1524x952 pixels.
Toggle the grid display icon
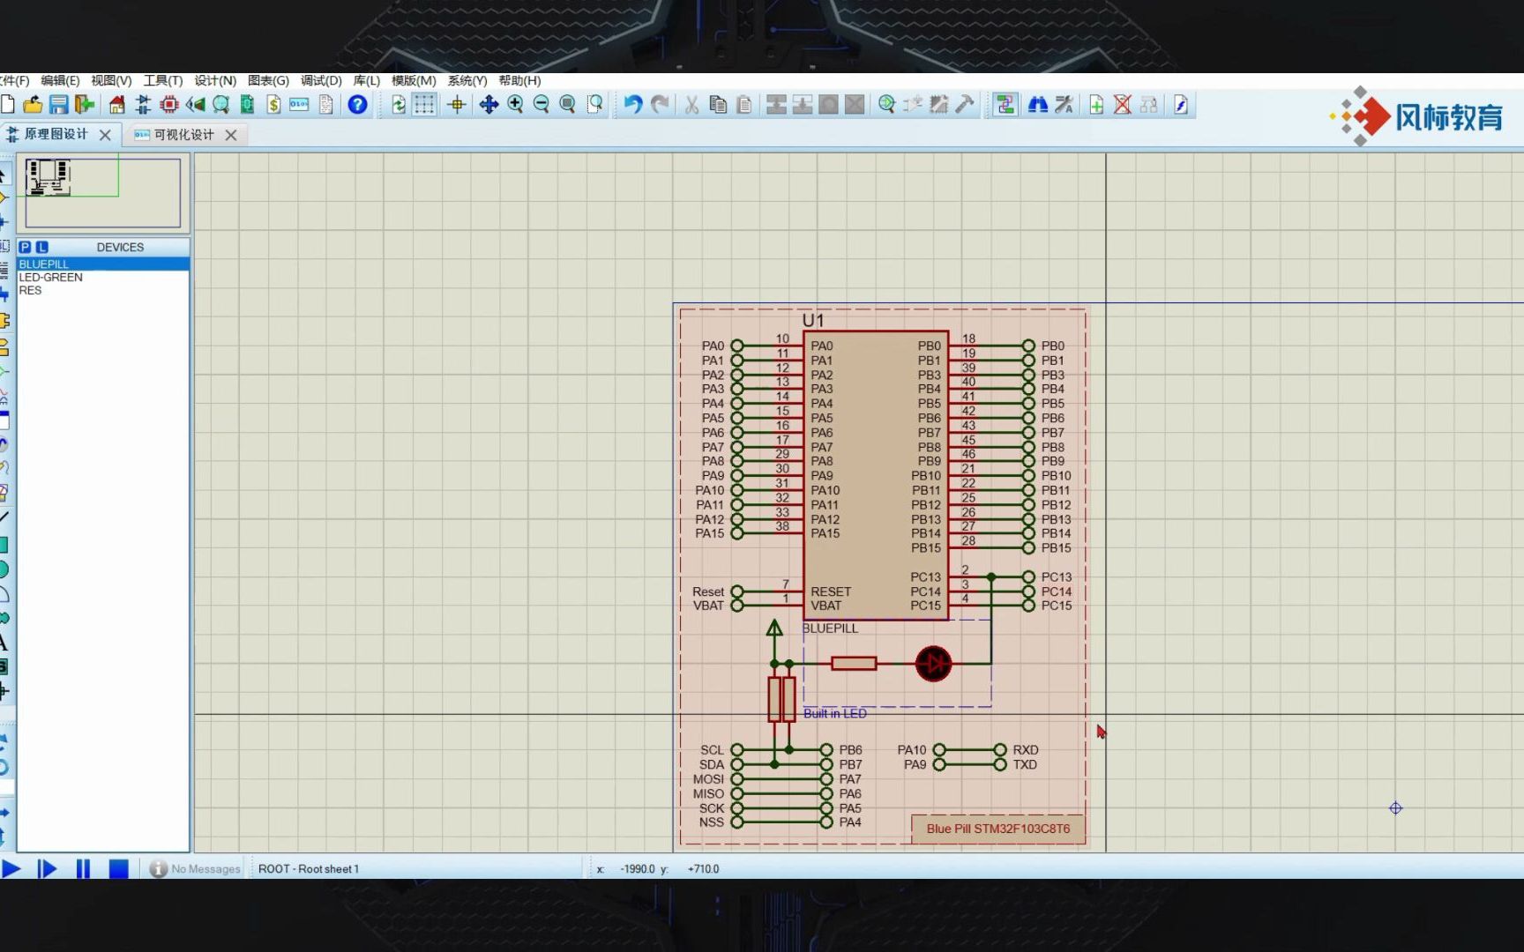[423, 104]
